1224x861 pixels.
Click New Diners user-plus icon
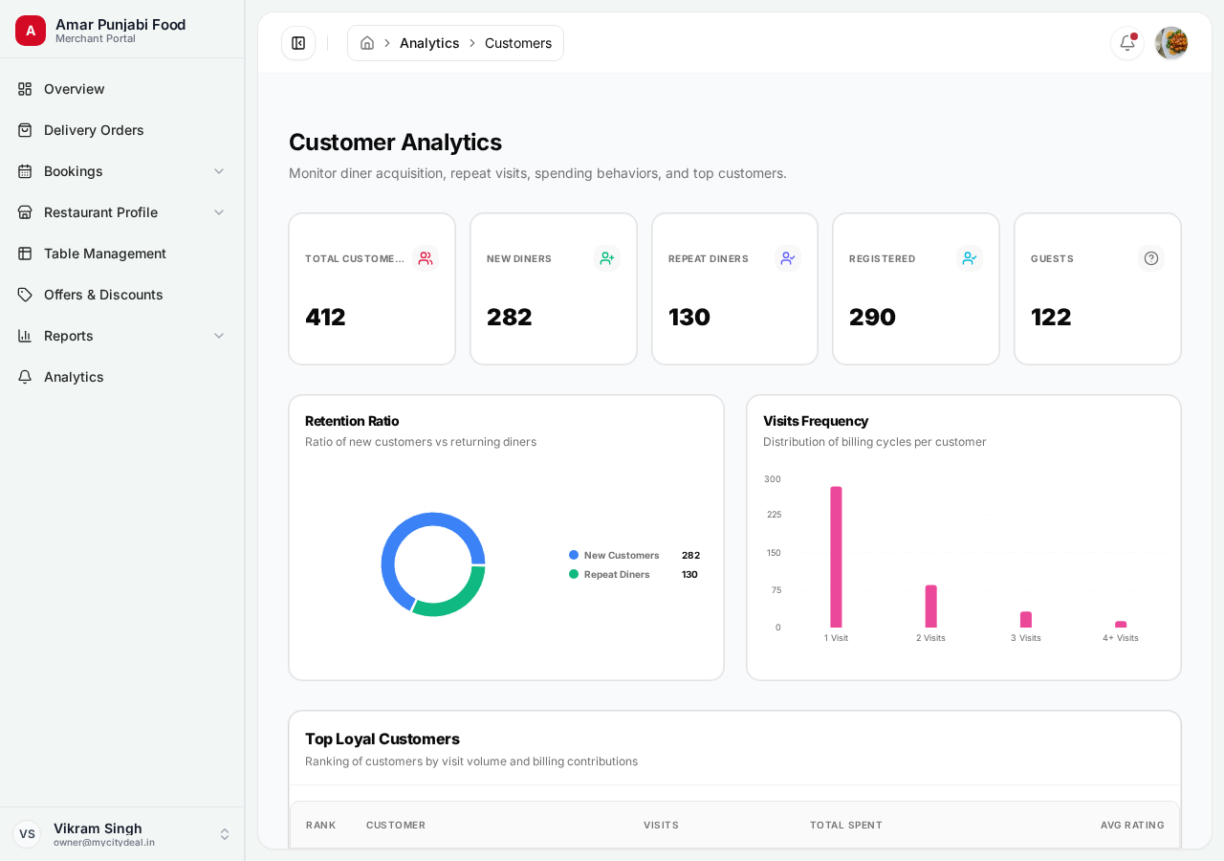(607, 258)
